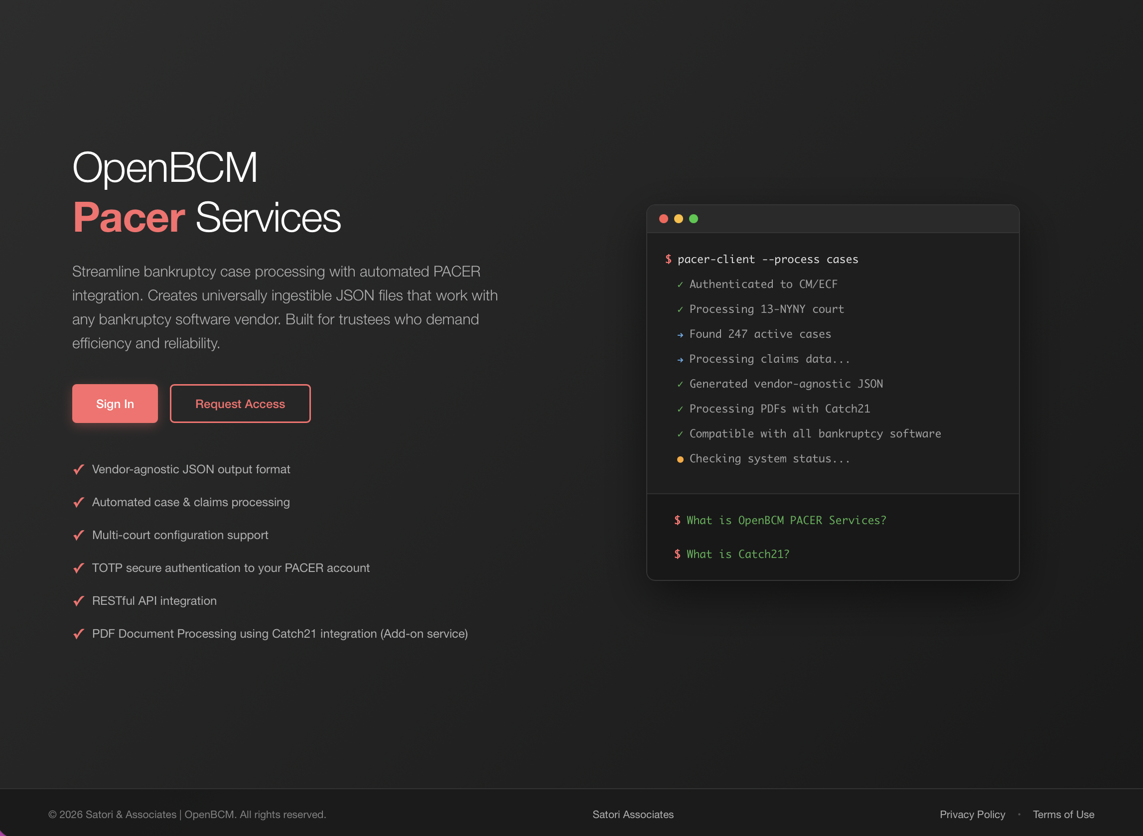Click the 'RESTful API integration' feature text
This screenshot has height=836, width=1143.
coord(154,601)
